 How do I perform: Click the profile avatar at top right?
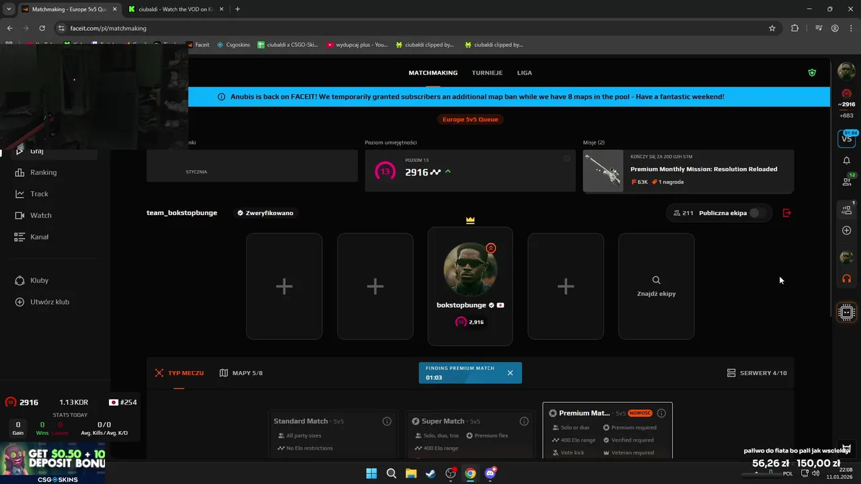pos(846,71)
